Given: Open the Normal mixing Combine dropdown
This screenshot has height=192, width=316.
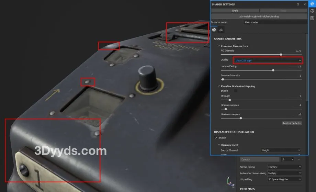Looking at the screenshot, I should 284,167.
